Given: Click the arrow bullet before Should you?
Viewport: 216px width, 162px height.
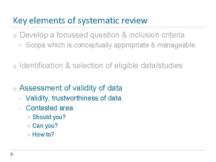Looking at the screenshot, I should [29, 117].
